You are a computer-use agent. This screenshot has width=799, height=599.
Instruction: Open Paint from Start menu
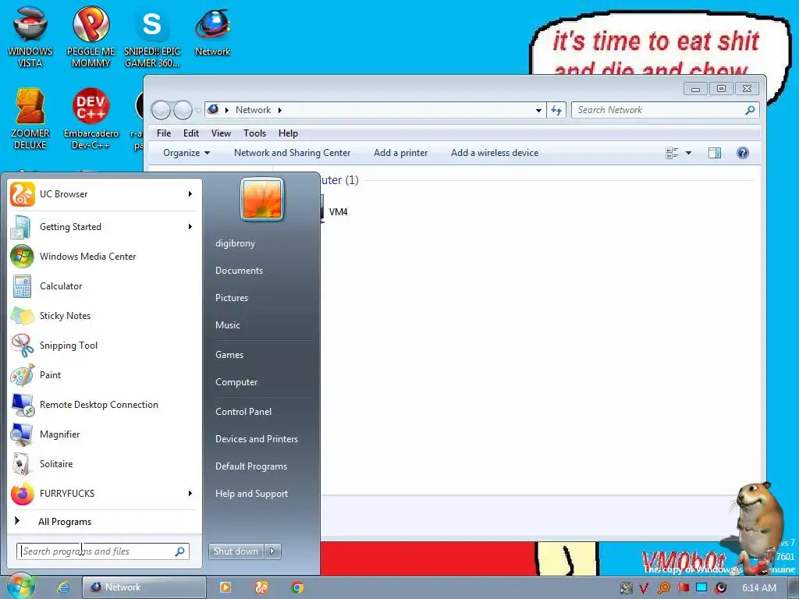[104, 374]
